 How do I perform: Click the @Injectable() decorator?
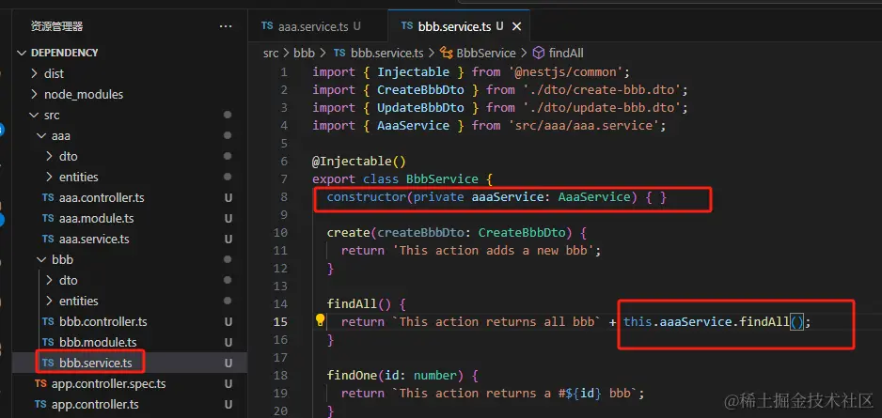pyautogui.click(x=359, y=162)
